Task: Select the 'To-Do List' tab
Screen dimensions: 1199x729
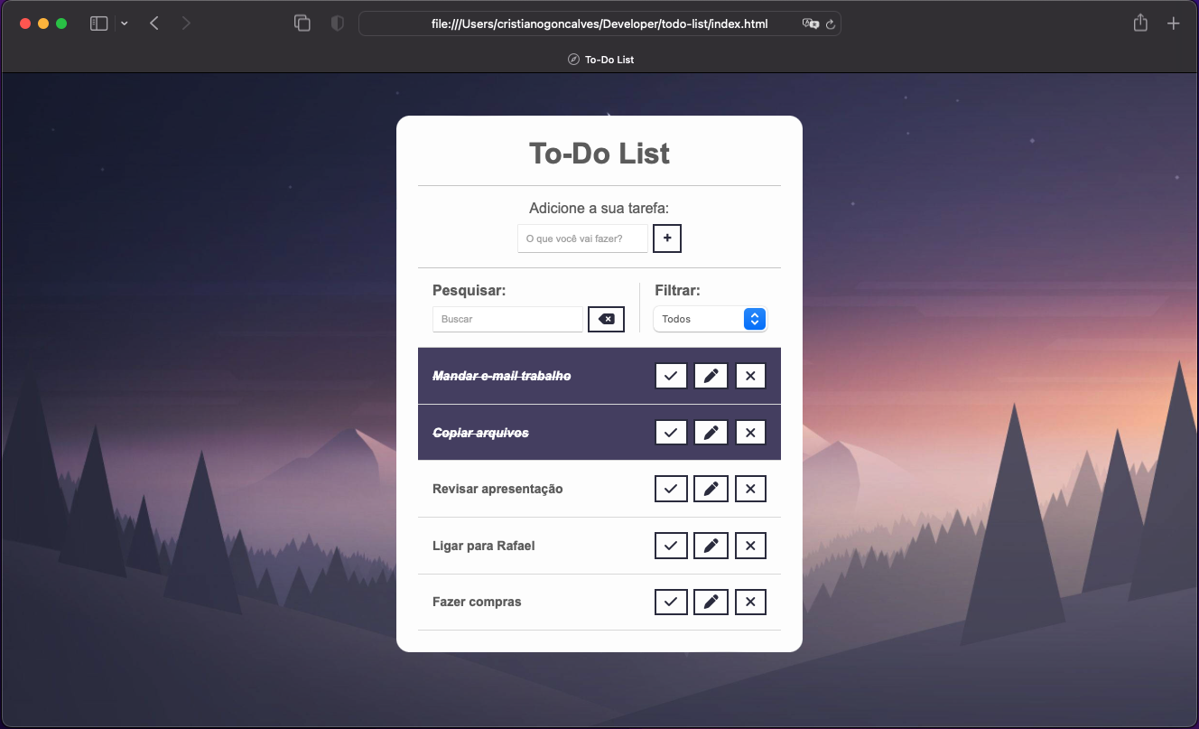Action: [x=600, y=60]
